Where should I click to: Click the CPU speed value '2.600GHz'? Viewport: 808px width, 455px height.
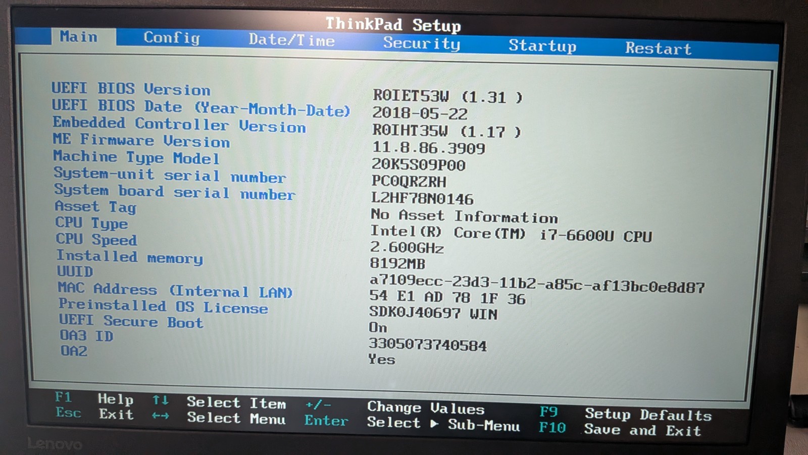point(407,247)
